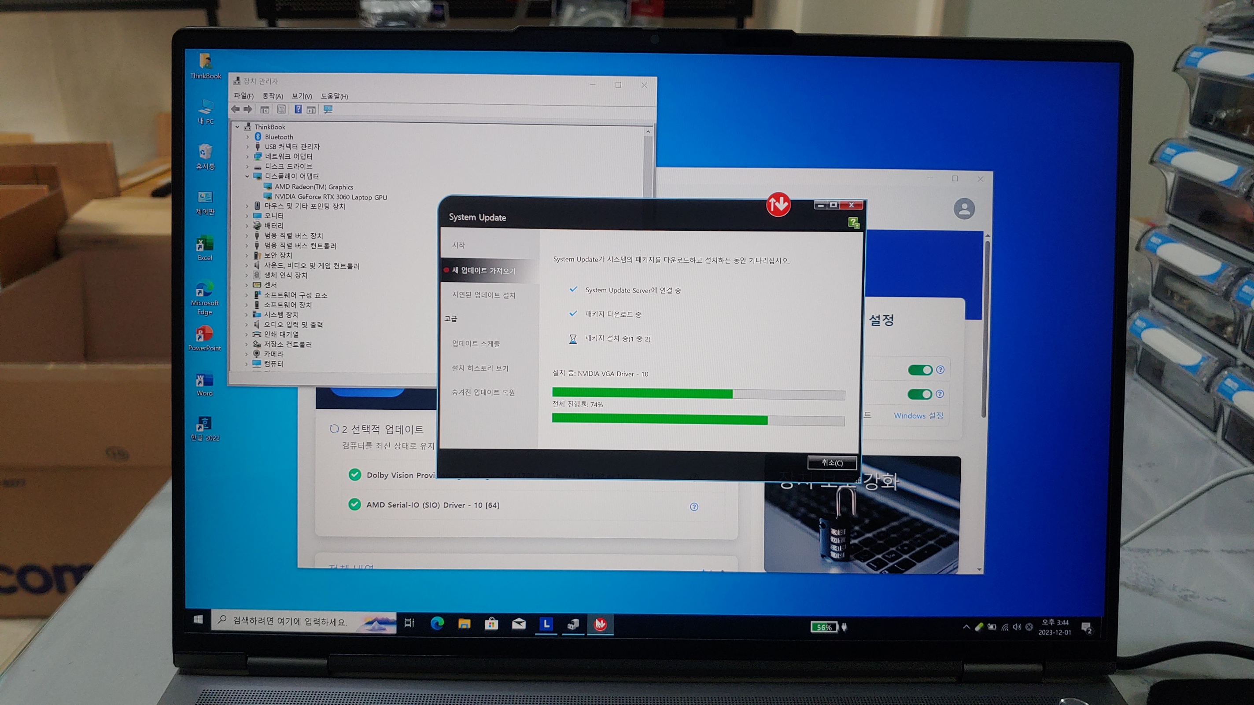Select 시작 in System Update sidebar
This screenshot has height=705, width=1254.
click(x=458, y=245)
